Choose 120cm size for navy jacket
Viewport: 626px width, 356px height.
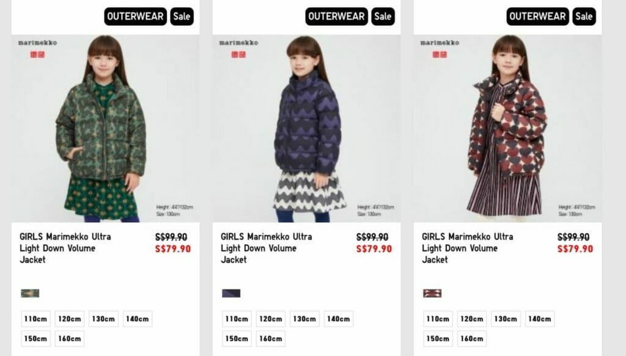(271, 319)
